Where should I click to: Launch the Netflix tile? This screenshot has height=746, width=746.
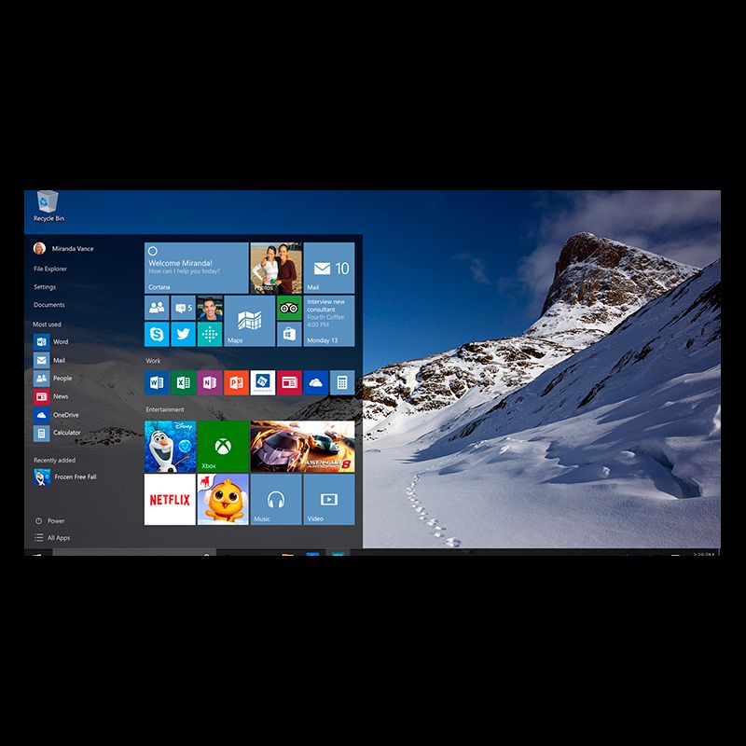pyautogui.click(x=170, y=499)
